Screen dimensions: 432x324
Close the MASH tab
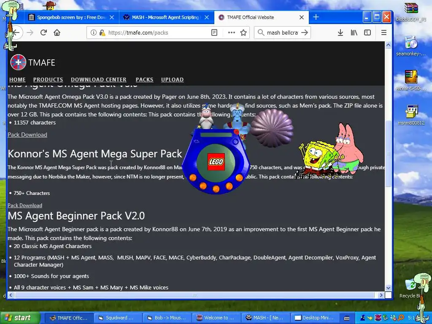tap(207, 17)
